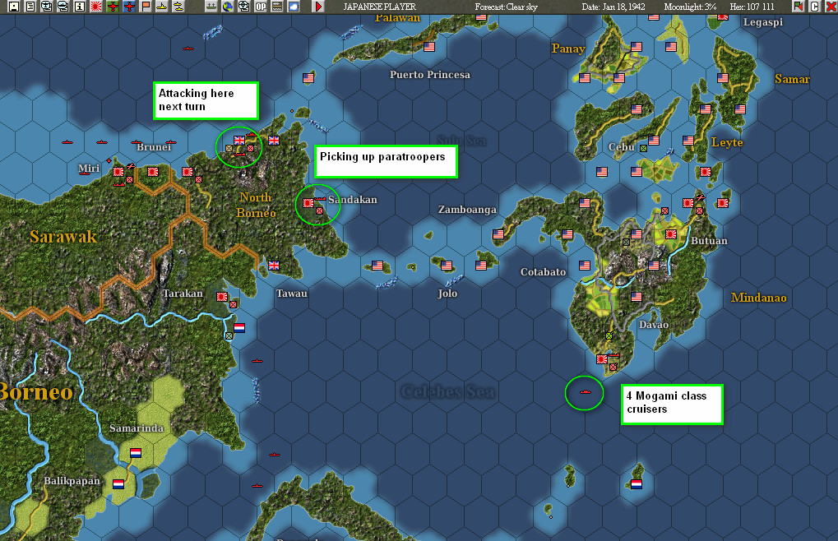Select Japanese flag at Miri
This screenshot has width=838, height=541.
(118, 172)
